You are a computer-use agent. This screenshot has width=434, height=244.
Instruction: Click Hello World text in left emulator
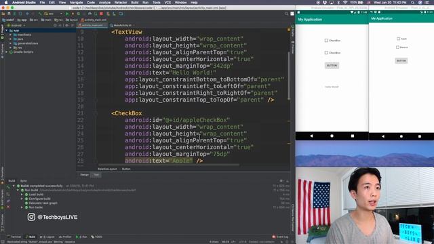click(332, 87)
